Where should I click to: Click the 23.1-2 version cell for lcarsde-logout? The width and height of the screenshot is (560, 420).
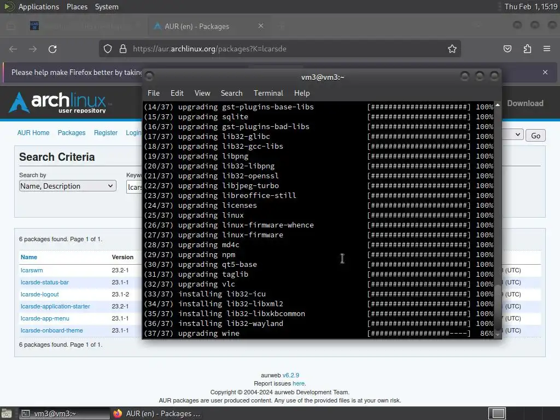120,294
